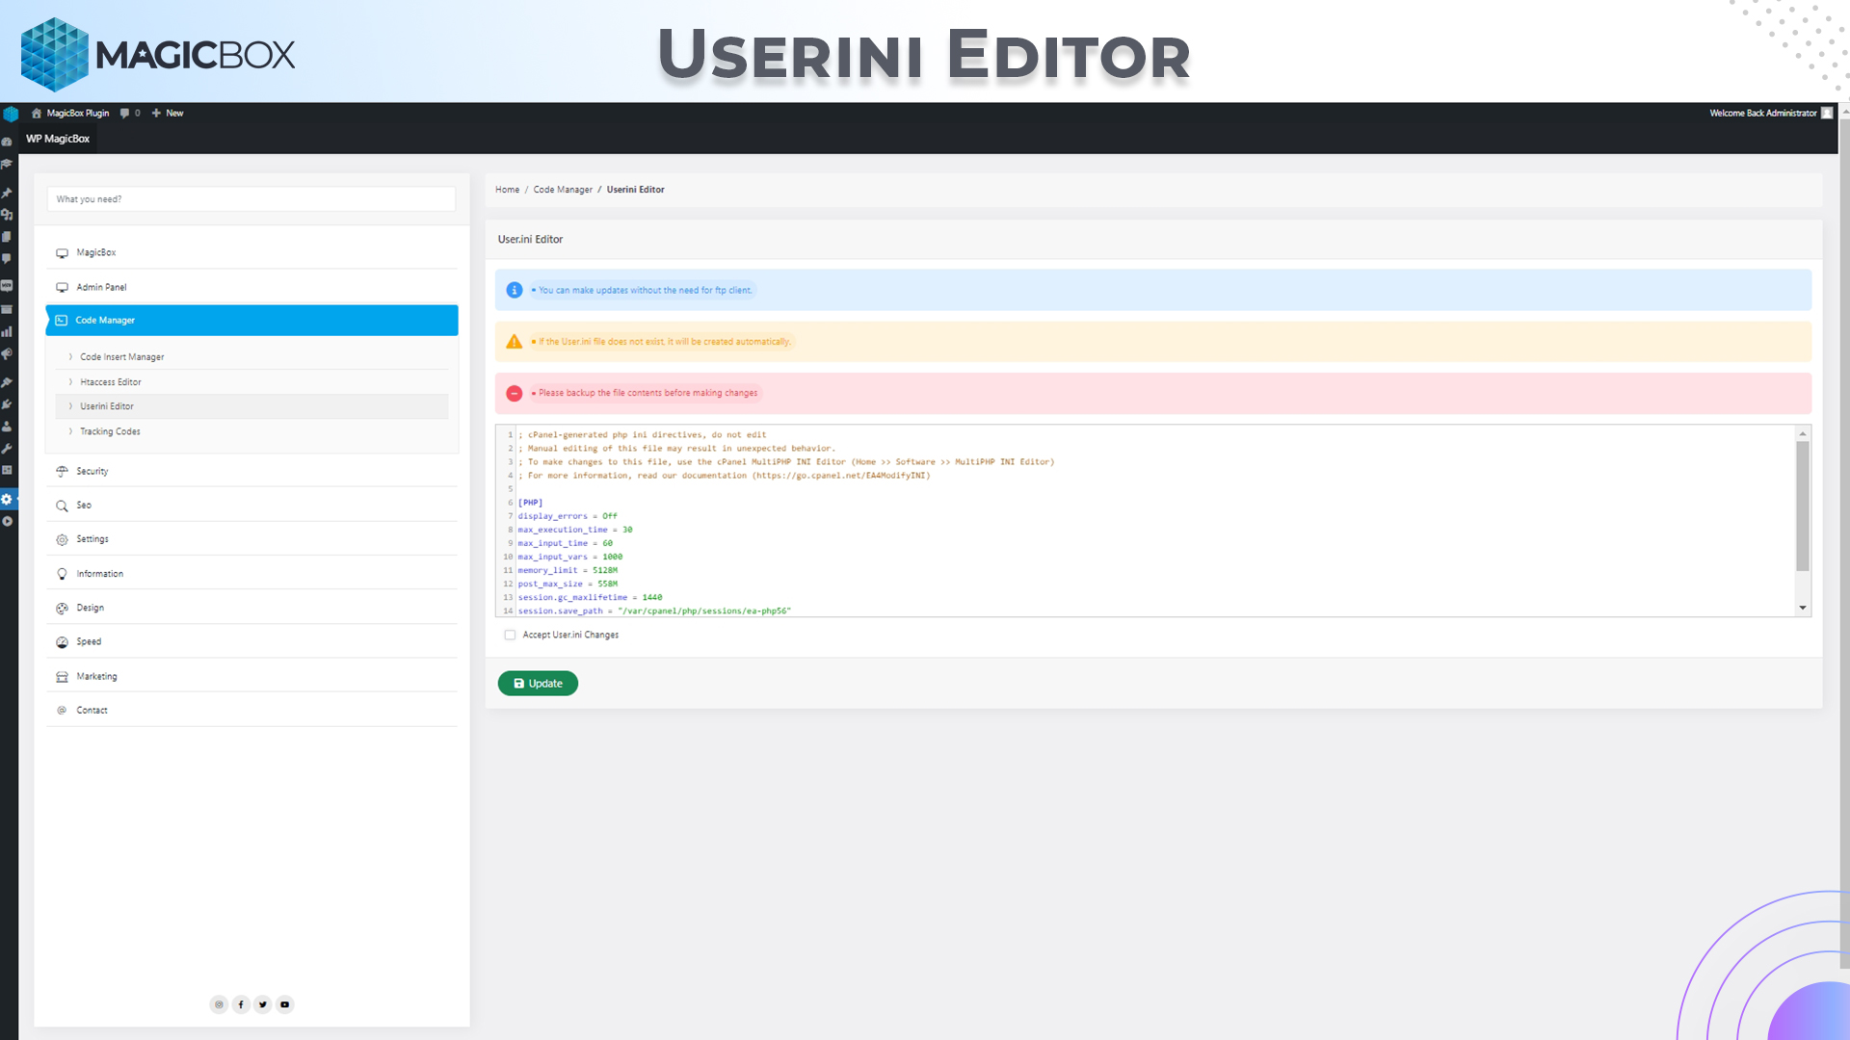Click the Security umbrella icon
1850x1040 pixels.
tap(62, 471)
